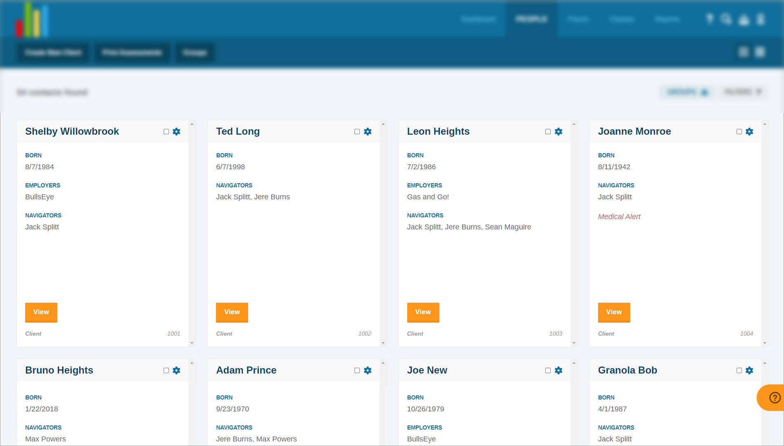This screenshot has width=784, height=446.
Task: Click the birth date '8/7/1984'
Action: coord(40,167)
